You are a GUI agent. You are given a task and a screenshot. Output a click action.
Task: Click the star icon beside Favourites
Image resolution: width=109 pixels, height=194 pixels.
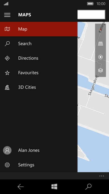click(x=7, y=73)
